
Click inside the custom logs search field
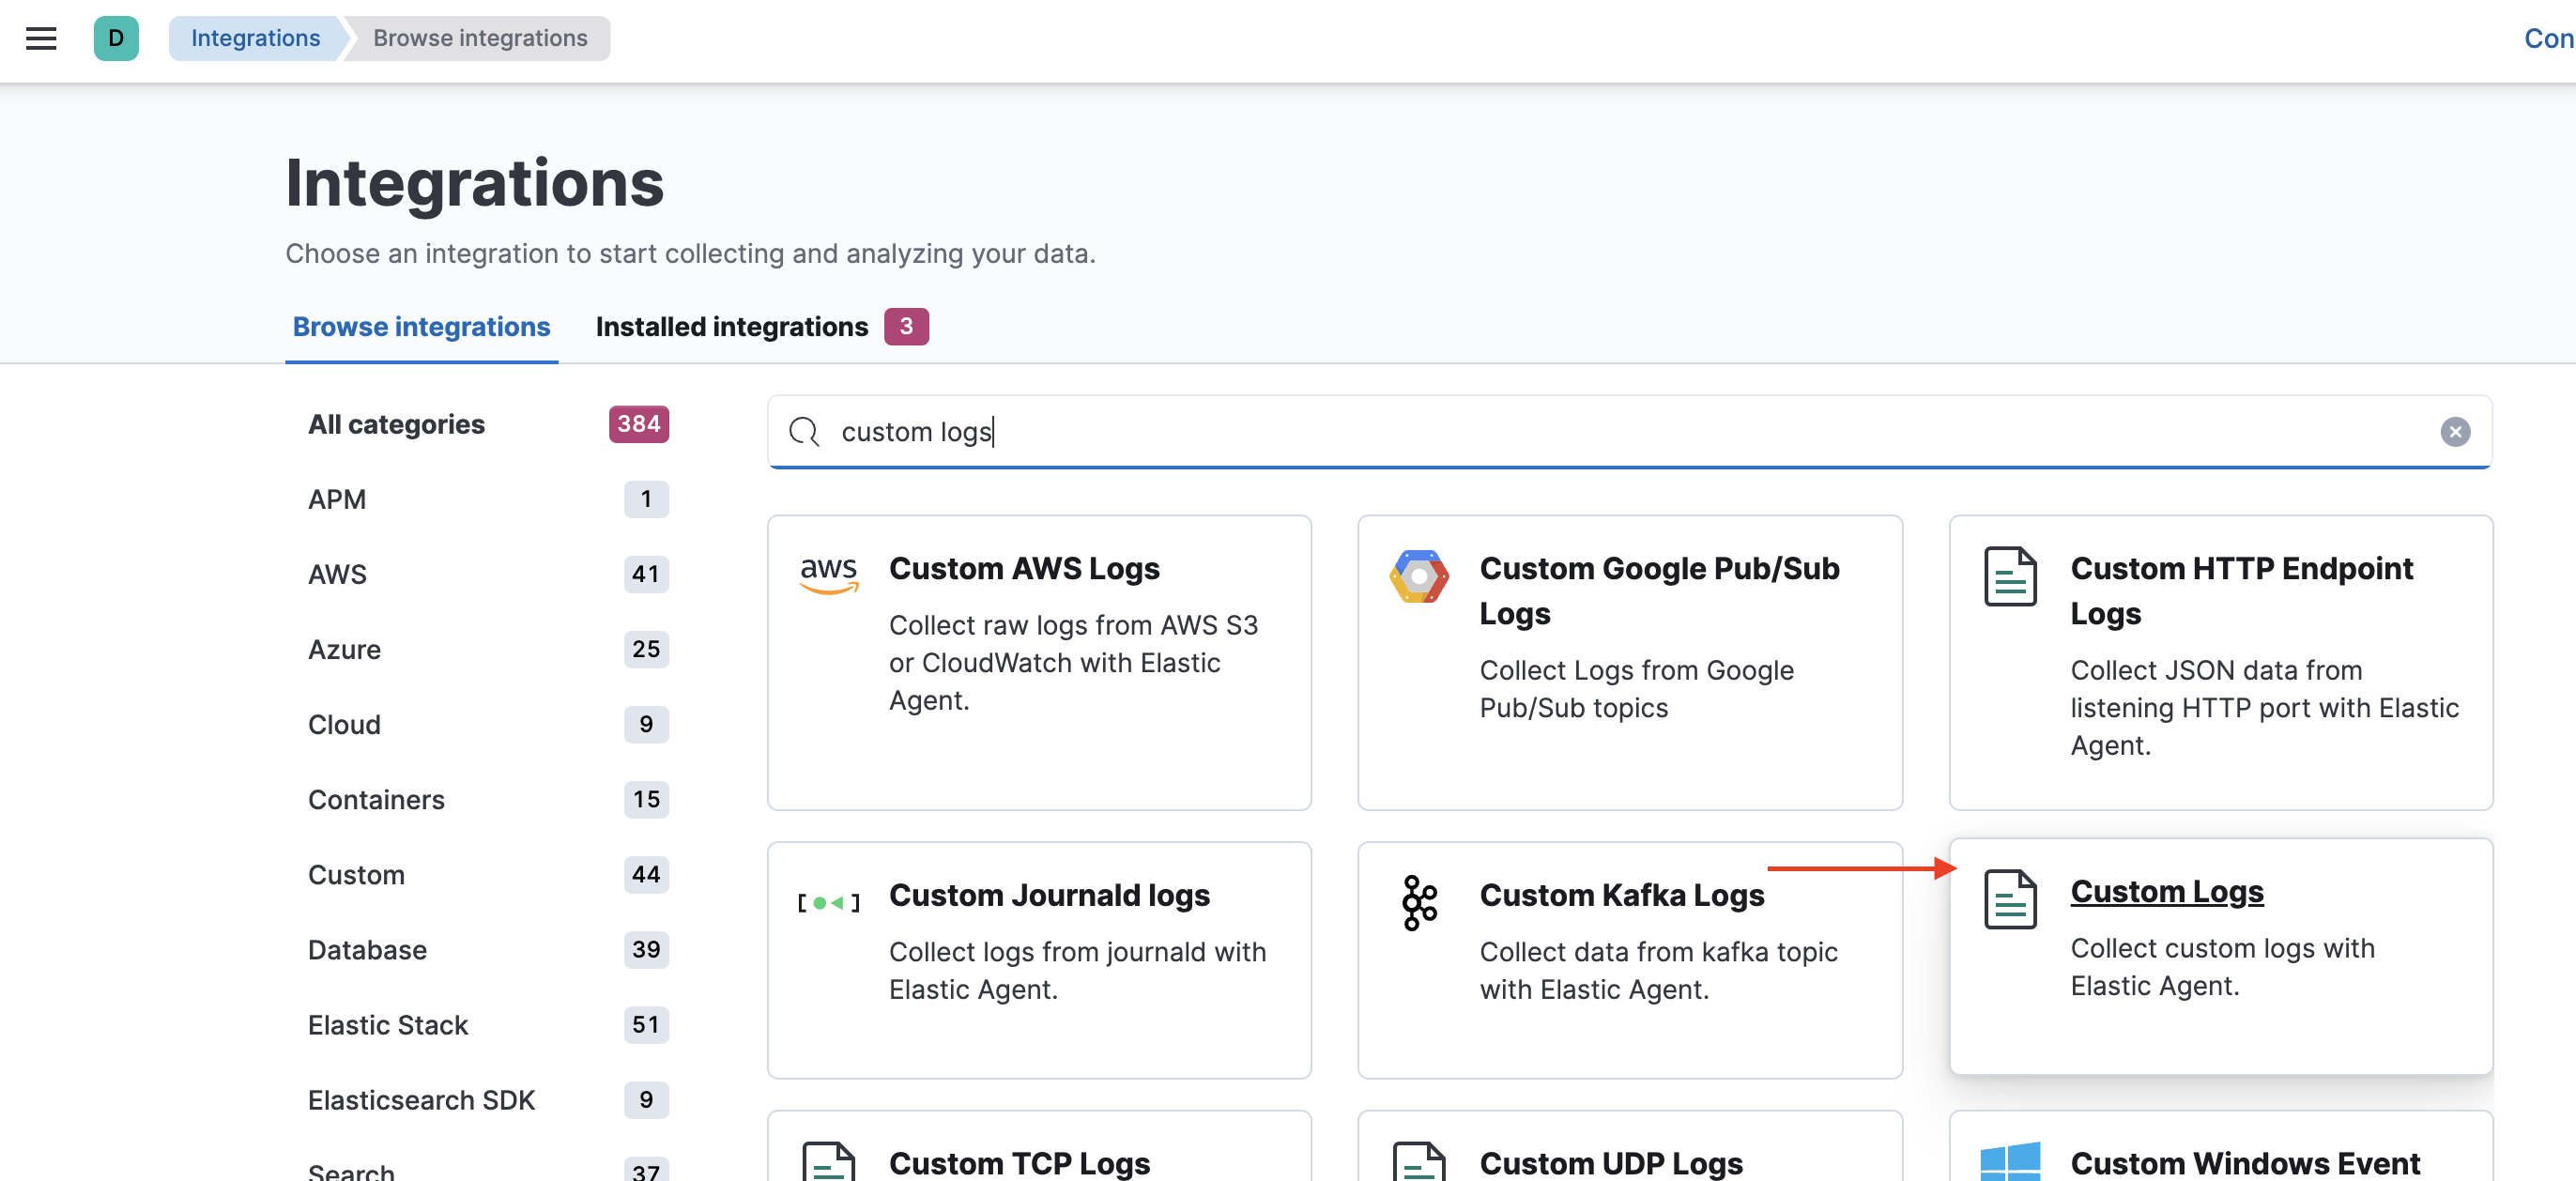(1600, 431)
